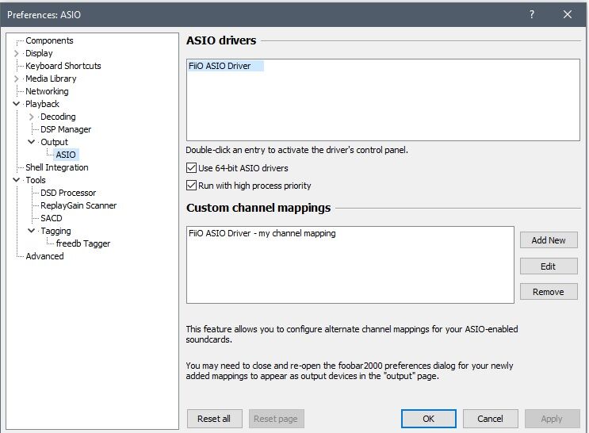Expand the Media Library tree node
Viewport: 589px width, 433px height.
(x=16, y=79)
